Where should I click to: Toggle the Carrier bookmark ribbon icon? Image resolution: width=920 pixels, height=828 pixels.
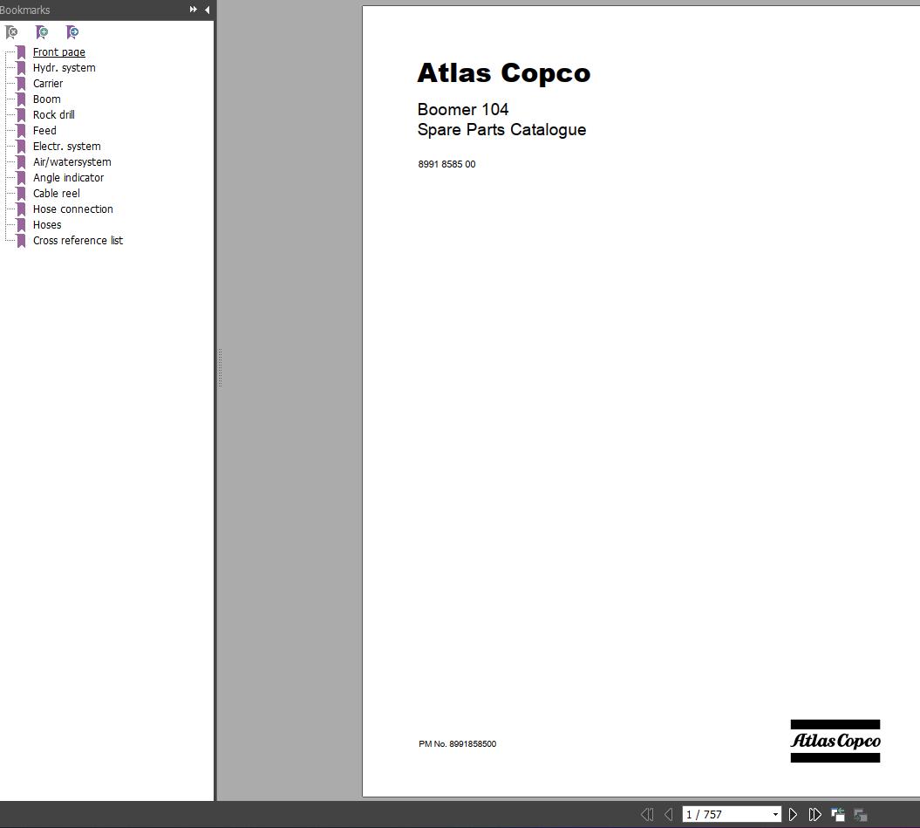(x=20, y=83)
